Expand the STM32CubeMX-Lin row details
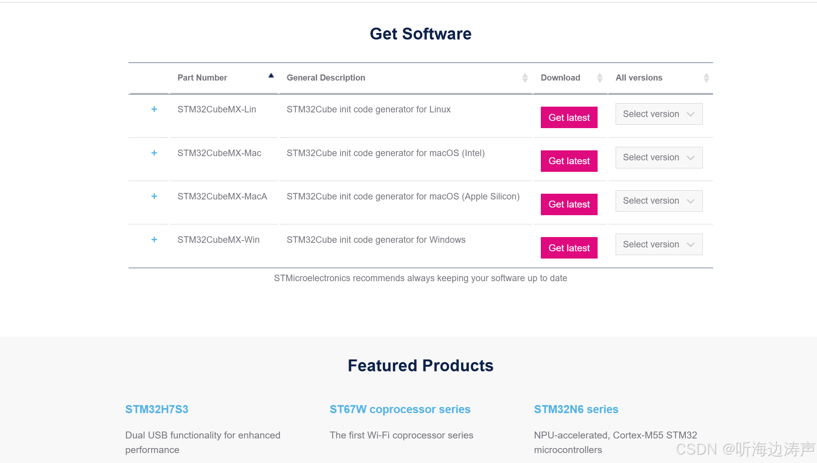Viewport: 817px width, 463px height. 154,109
